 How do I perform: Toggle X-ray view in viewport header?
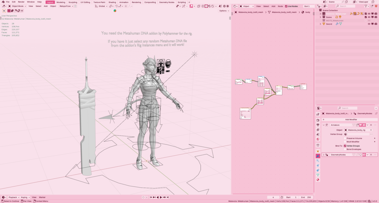198,6
